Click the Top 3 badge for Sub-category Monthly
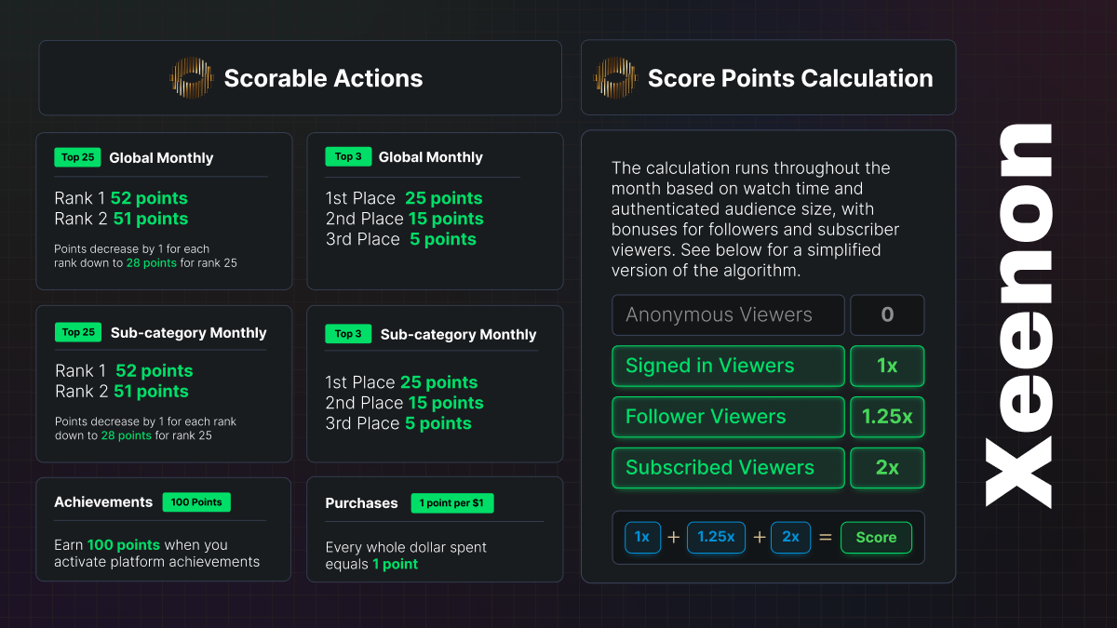 click(348, 333)
